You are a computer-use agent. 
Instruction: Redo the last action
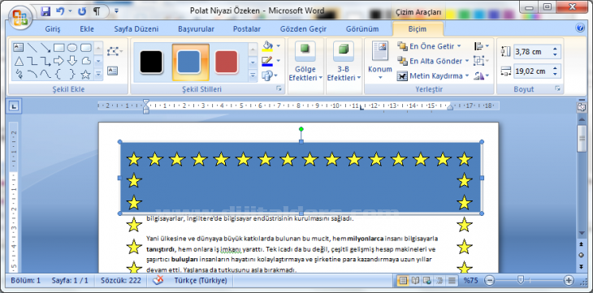coord(82,11)
